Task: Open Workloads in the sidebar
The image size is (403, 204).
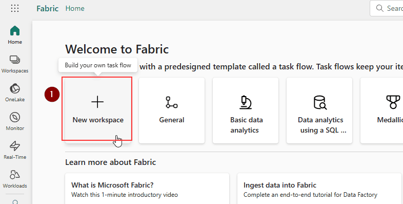Action: [15, 179]
